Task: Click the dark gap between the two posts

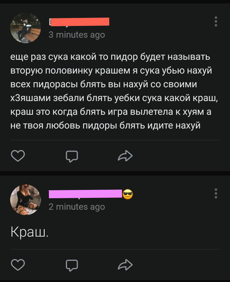Action: coord(115,173)
